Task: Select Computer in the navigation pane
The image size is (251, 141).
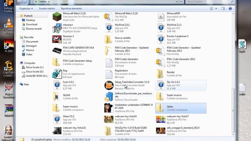Action: coord(29,63)
